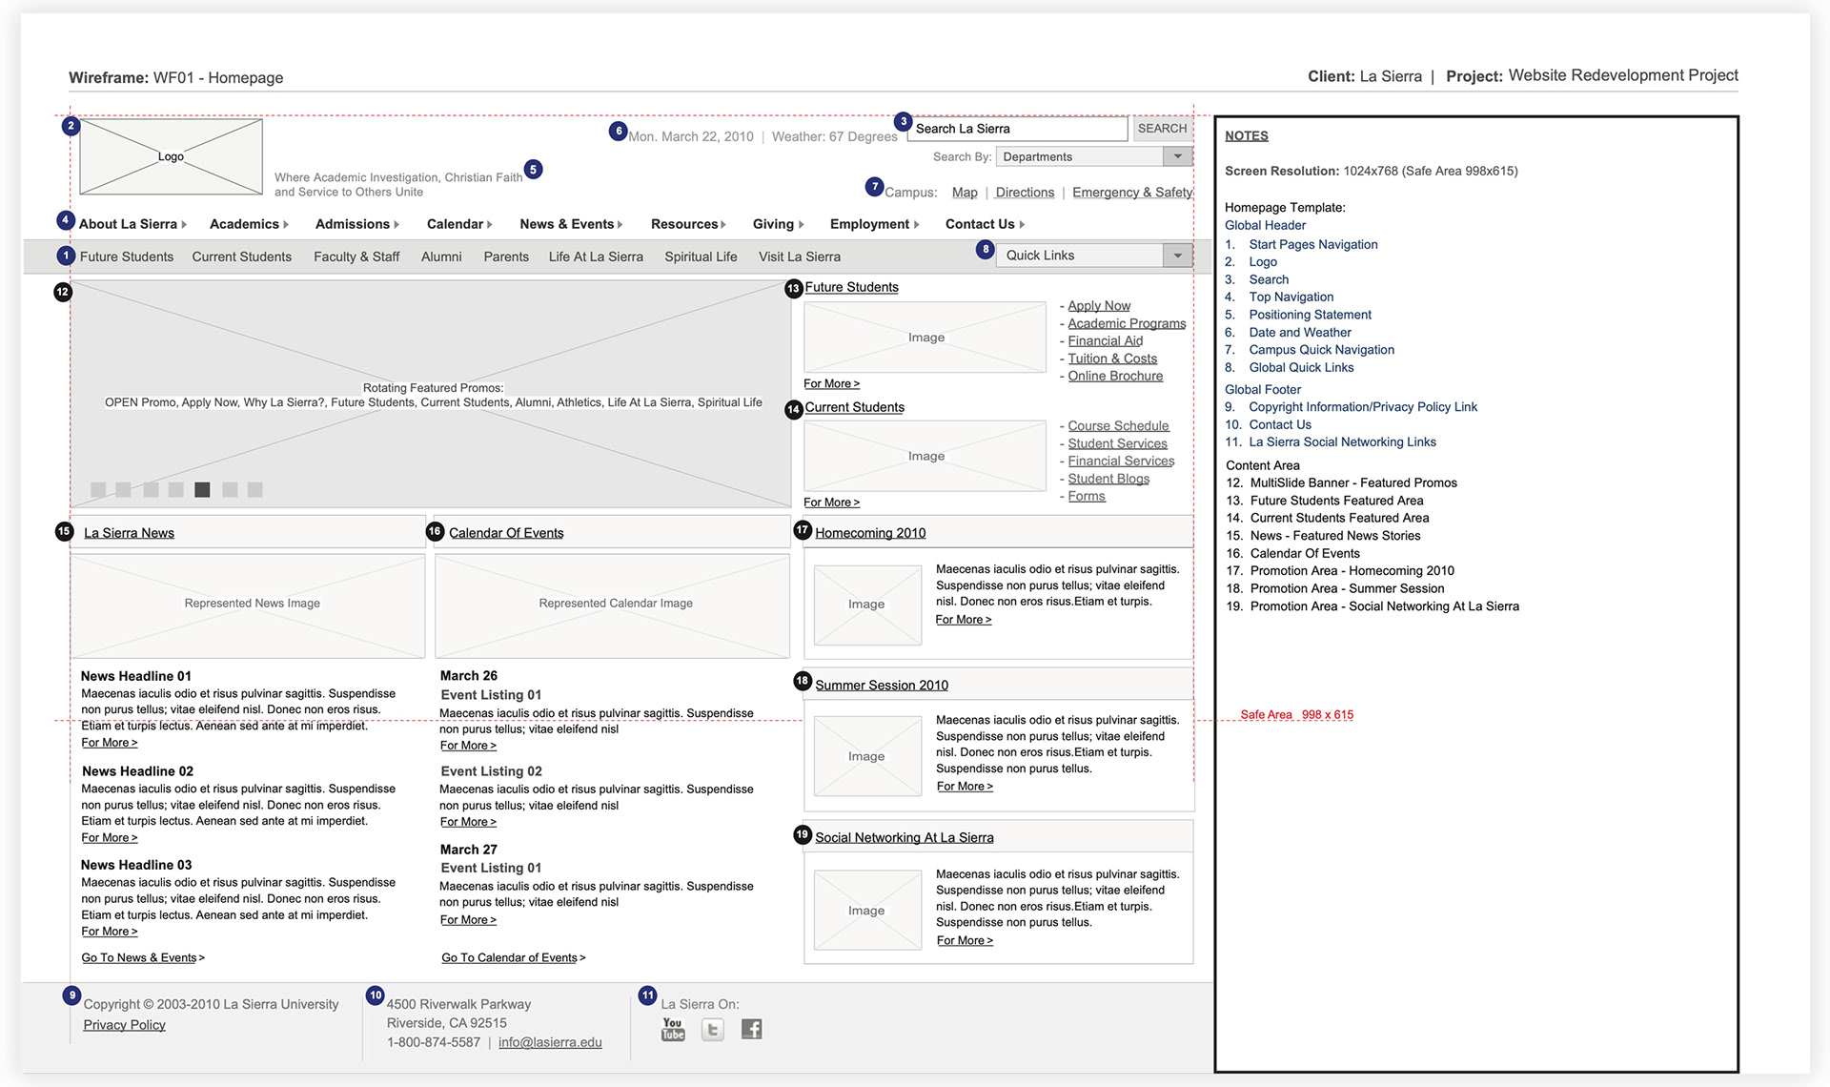1830x1087 pixels.
Task: Select the first banner slide indicator
Action: [98, 489]
